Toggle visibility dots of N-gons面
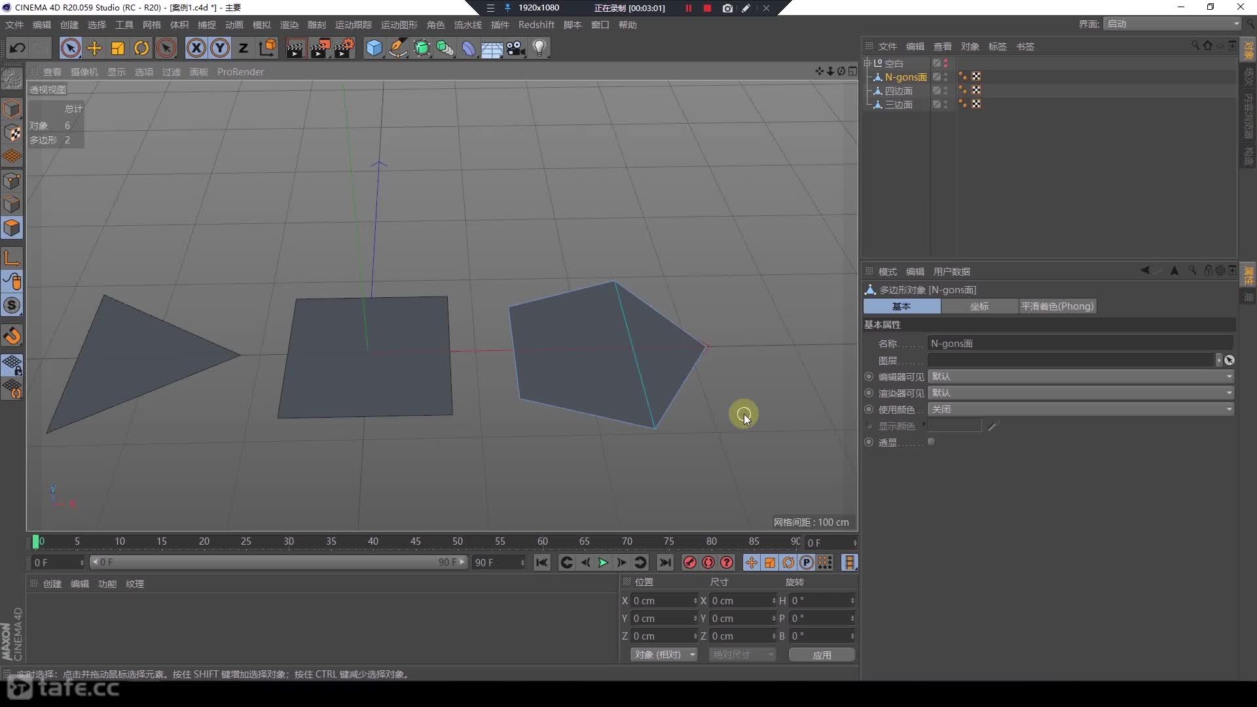The image size is (1257, 707). [x=946, y=77]
